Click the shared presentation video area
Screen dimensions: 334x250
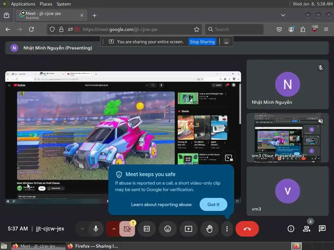123,138
